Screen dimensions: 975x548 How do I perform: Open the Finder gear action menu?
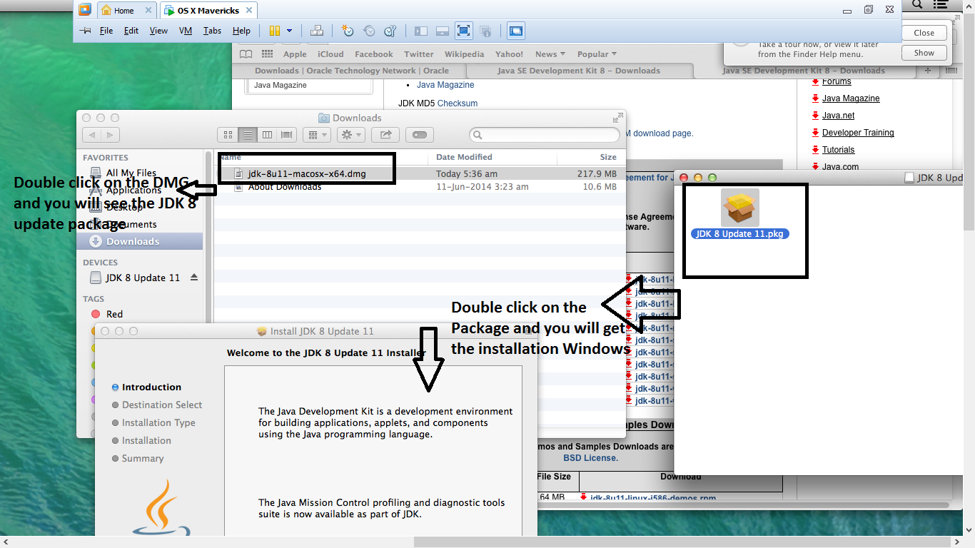tap(350, 134)
